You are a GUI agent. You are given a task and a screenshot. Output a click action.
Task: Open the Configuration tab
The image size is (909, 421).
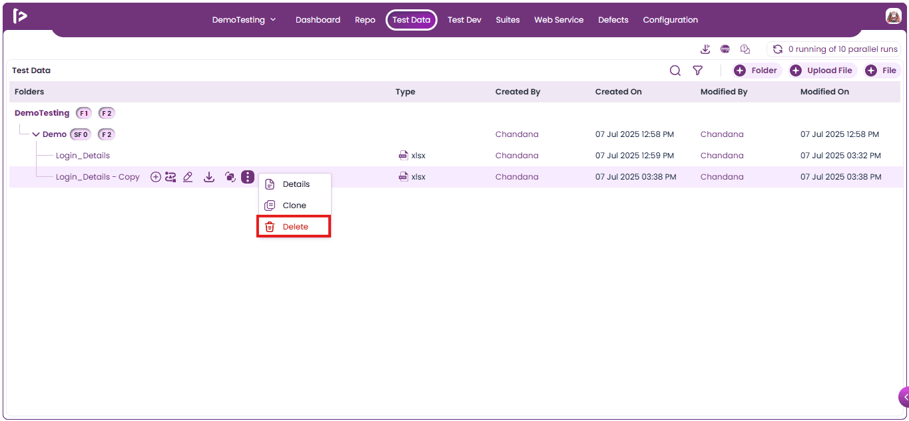tap(671, 20)
